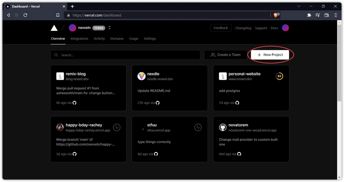Open the user profile avatar next to Docs
The width and height of the screenshot is (344, 182).
(x=285, y=28)
